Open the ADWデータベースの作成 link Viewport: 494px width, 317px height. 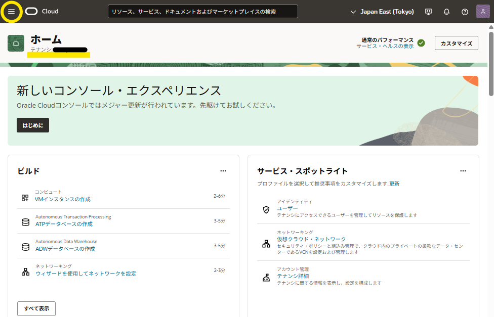(65, 249)
